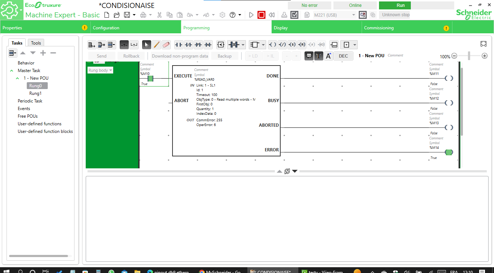
Task: Insert a Reset coil
Action: click(x=302, y=45)
